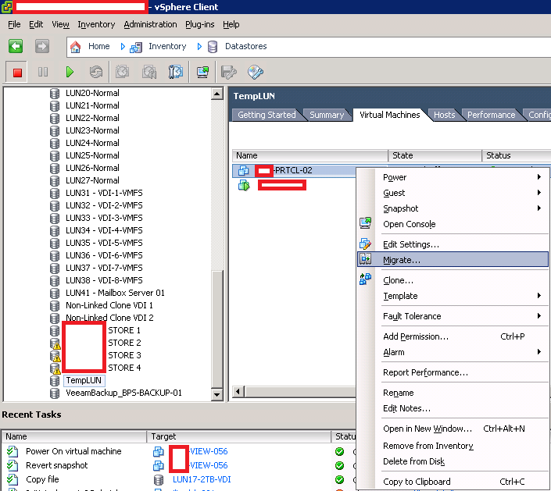
Task: Select LUN31 - VDI-1-VMFS datastore
Action: tap(104, 193)
